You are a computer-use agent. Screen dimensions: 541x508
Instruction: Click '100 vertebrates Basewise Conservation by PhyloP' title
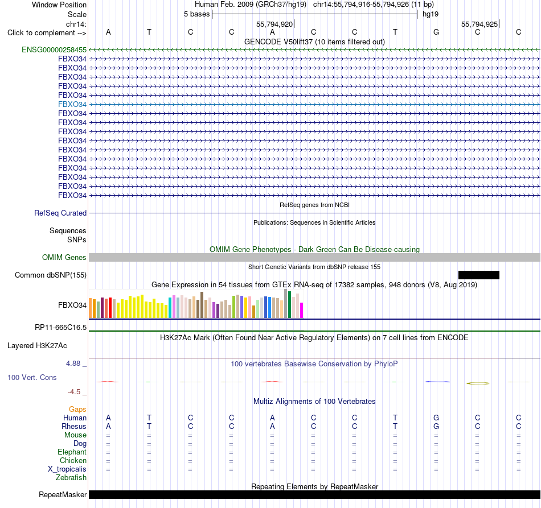coord(314,364)
